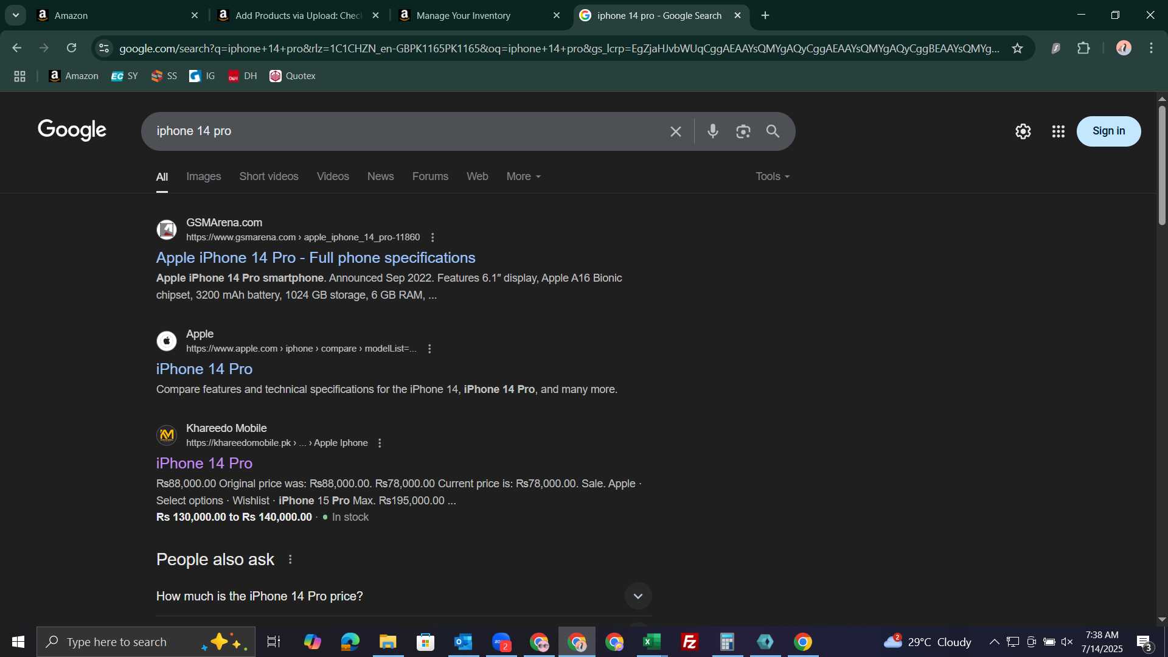Open Chrome three-dot menu
Viewport: 1168px width, 657px height.
(x=1152, y=48)
